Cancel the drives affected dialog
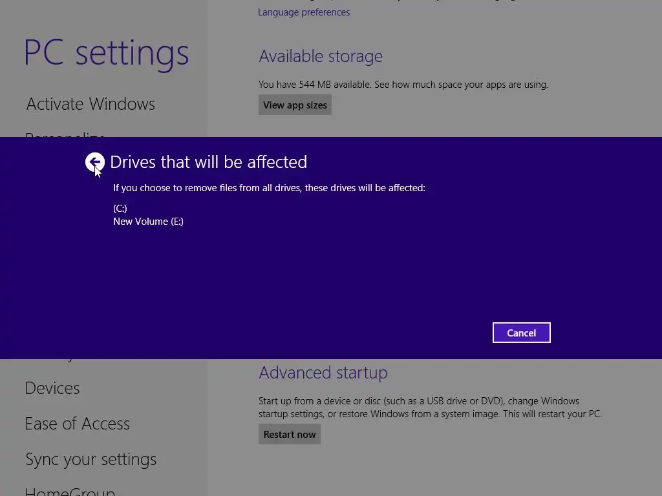Screen dimensions: 662x496 pyautogui.click(x=522, y=333)
